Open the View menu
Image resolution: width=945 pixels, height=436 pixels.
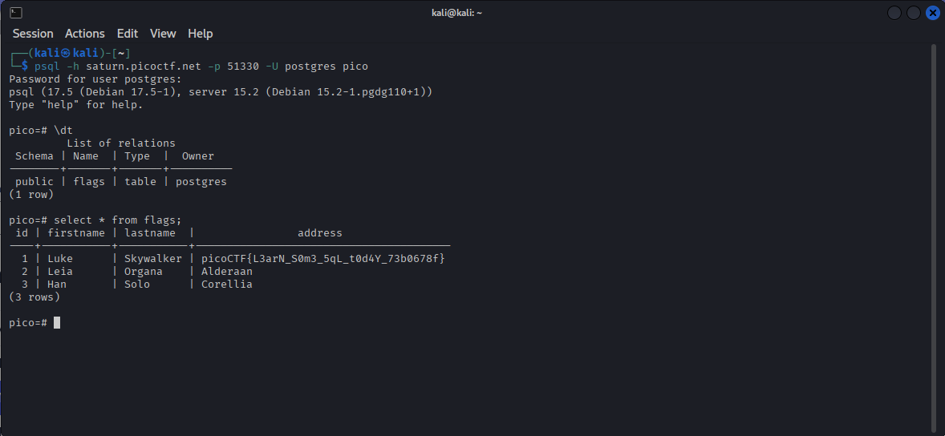[163, 34]
